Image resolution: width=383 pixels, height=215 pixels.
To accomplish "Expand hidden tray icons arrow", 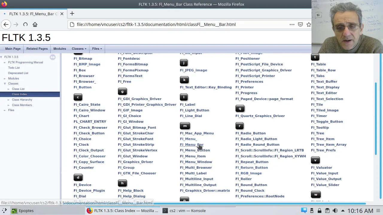I will pos(343,211).
